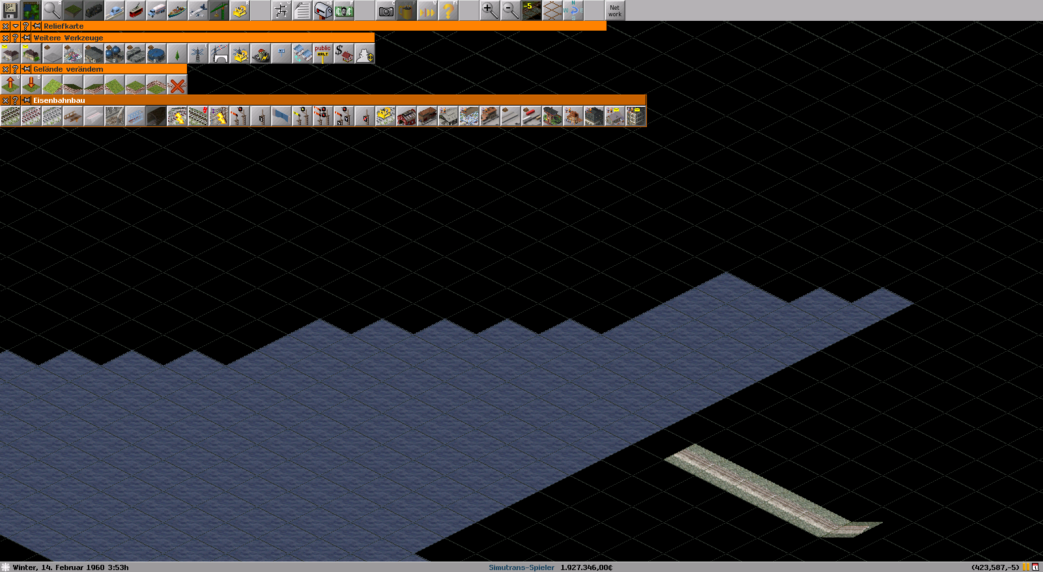Toggle the map grid display

[x=552, y=10]
